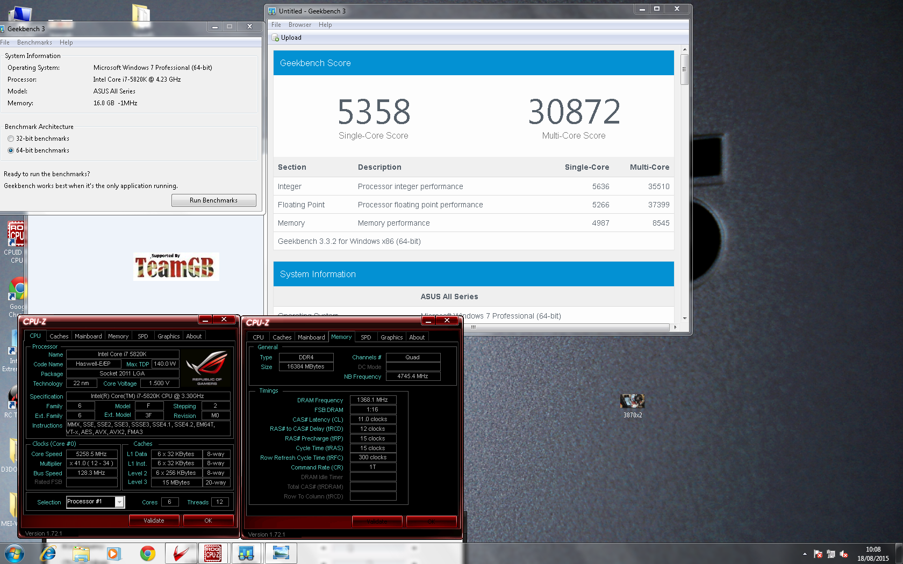
Task: Switch to Graphics tab in right CPU-Z
Action: tap(392, 337)
